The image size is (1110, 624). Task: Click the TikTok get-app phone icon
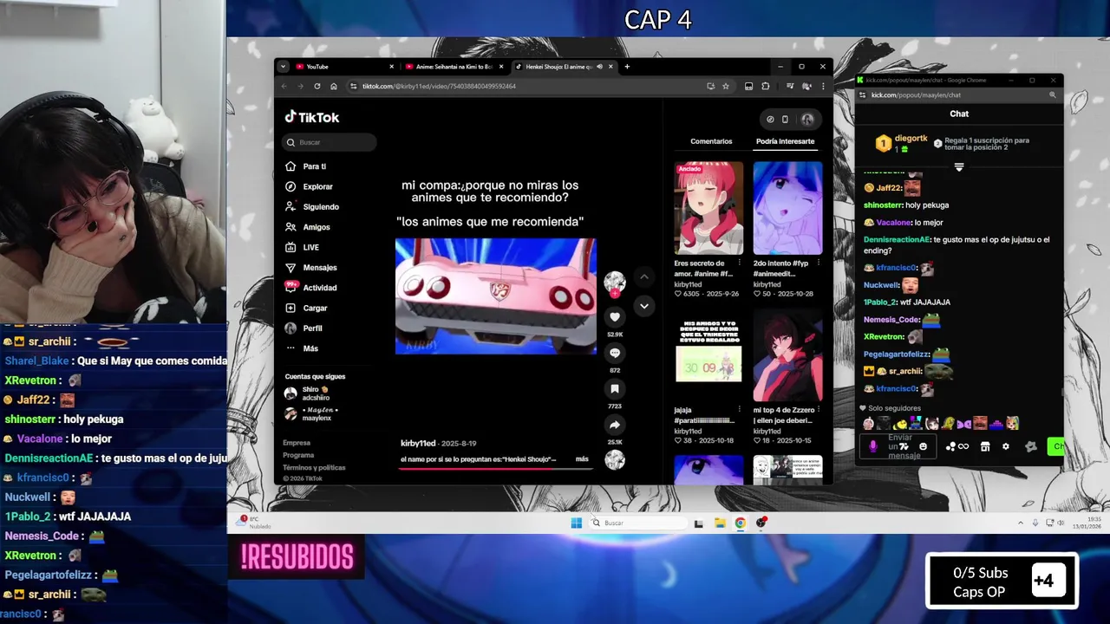click(785, 120)
